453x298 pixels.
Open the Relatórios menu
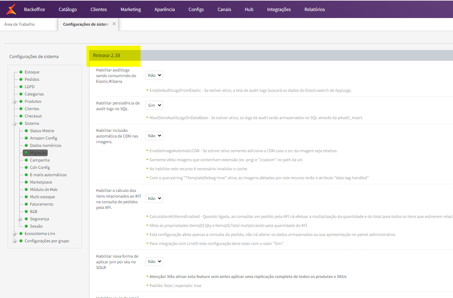(x=314, y=9)
